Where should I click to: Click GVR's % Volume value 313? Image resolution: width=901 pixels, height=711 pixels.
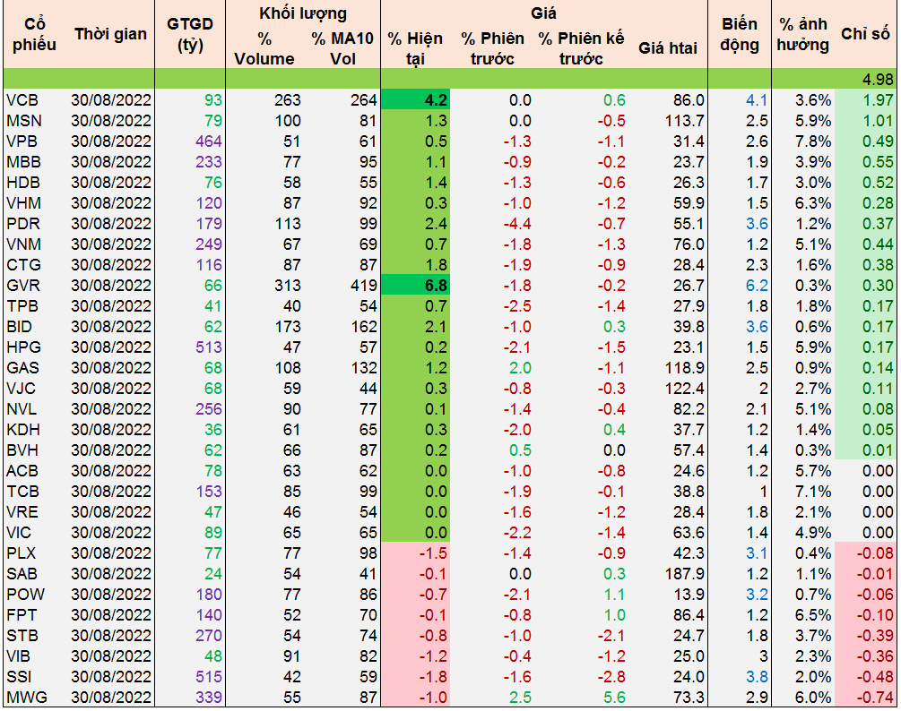pos(287,285)
